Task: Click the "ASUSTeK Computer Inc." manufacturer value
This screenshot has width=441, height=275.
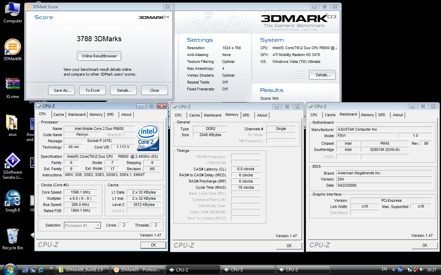Action: coord(384,129)
